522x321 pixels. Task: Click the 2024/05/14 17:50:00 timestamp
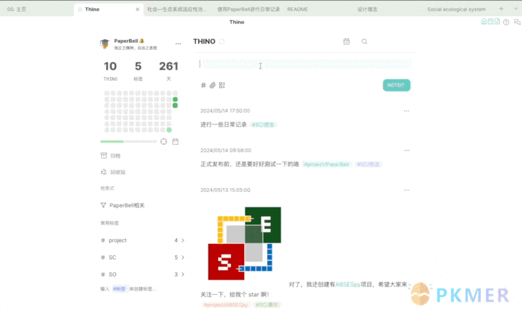[x=225, y=111]
